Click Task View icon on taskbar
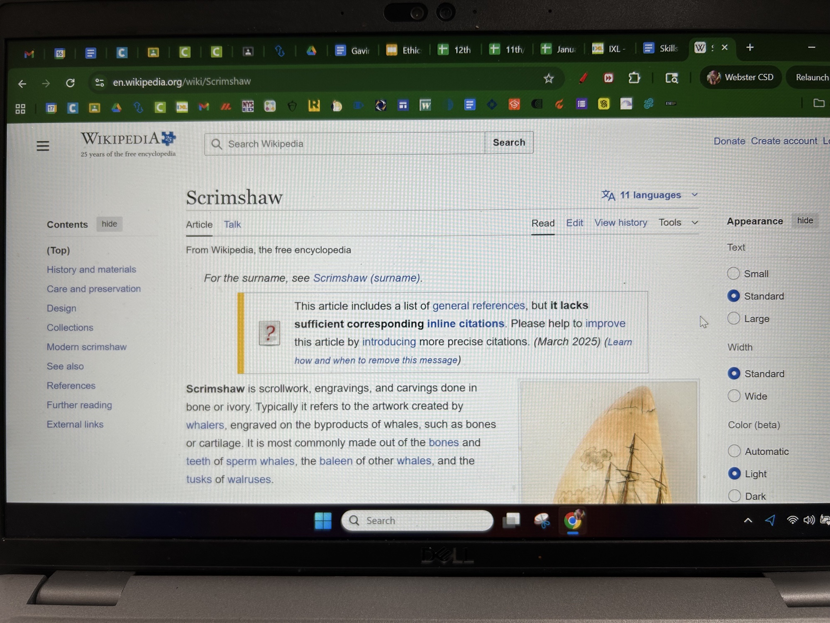830x623 pixels. pos(511,520)
